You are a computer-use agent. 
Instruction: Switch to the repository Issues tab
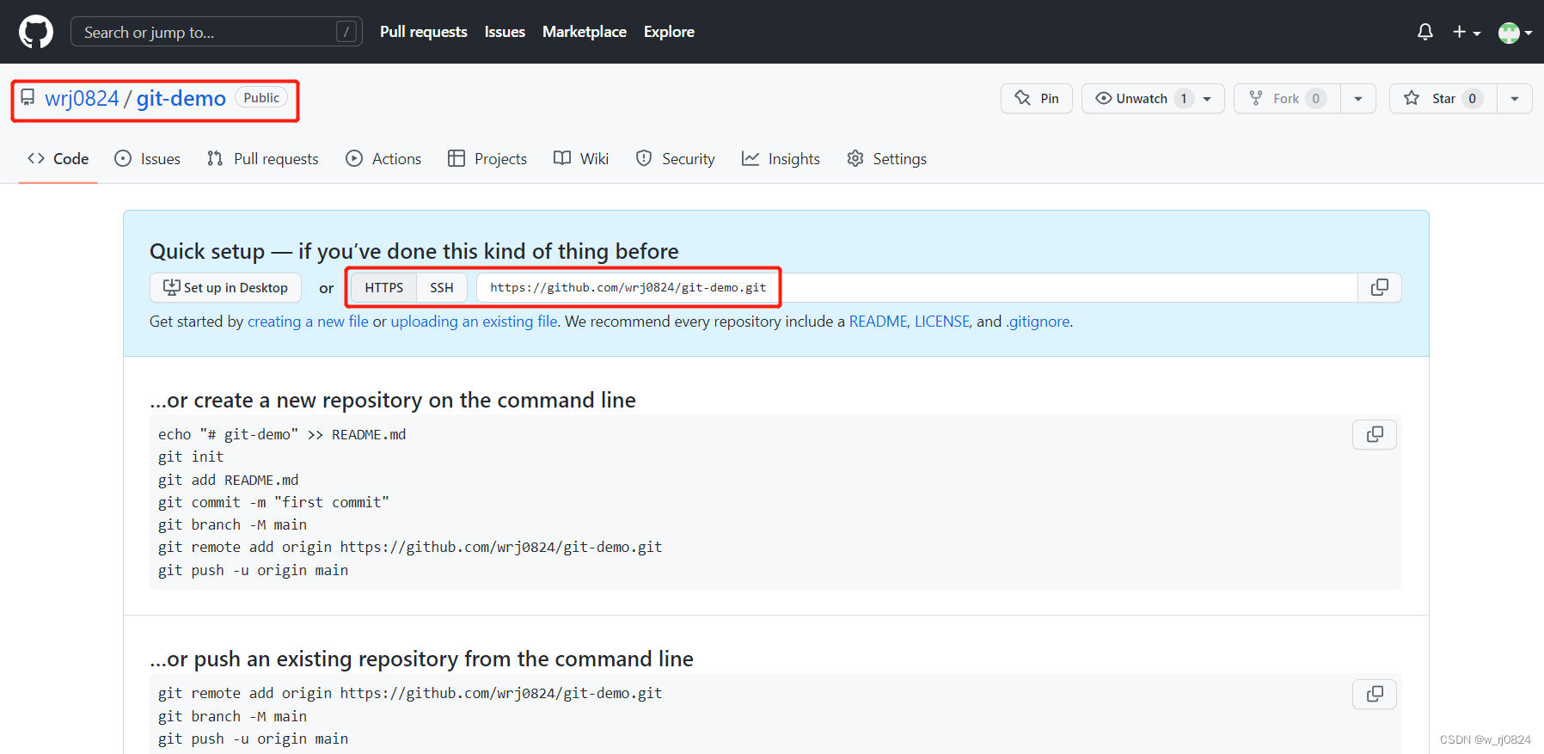click(148, 159)
